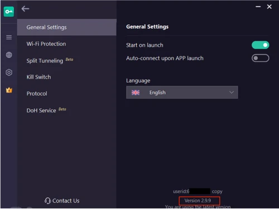Click the Version 2.9.9 text
The width and height of the screenshot is (279, 209).
pos(198,201)
